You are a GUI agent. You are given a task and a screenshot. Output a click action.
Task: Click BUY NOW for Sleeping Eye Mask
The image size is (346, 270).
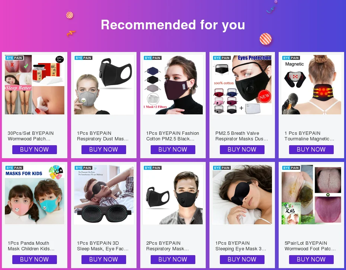click(242, 260)
